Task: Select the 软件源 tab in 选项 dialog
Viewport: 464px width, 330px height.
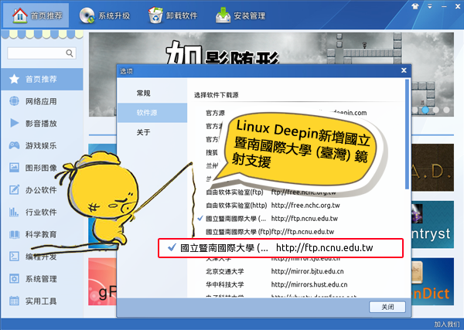Action: [x=152, y=113]
